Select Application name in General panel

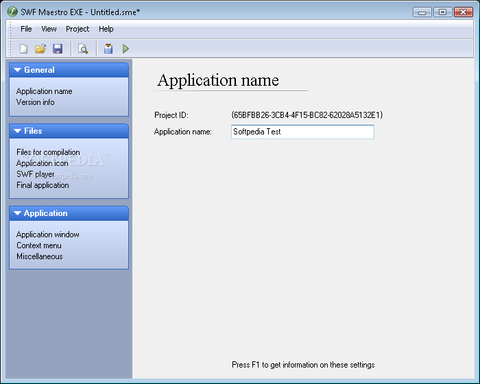tap(45, 91)
